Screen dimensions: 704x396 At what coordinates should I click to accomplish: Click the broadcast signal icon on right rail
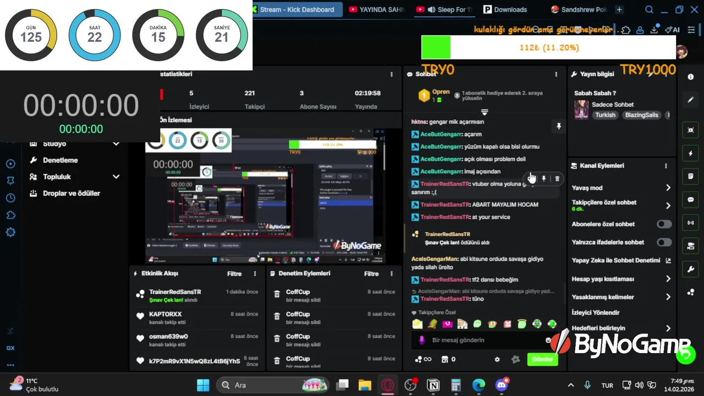[691, 223]
